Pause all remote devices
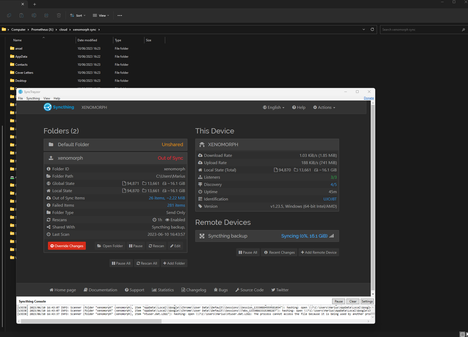The image size is (468, 337). [248, 252]
